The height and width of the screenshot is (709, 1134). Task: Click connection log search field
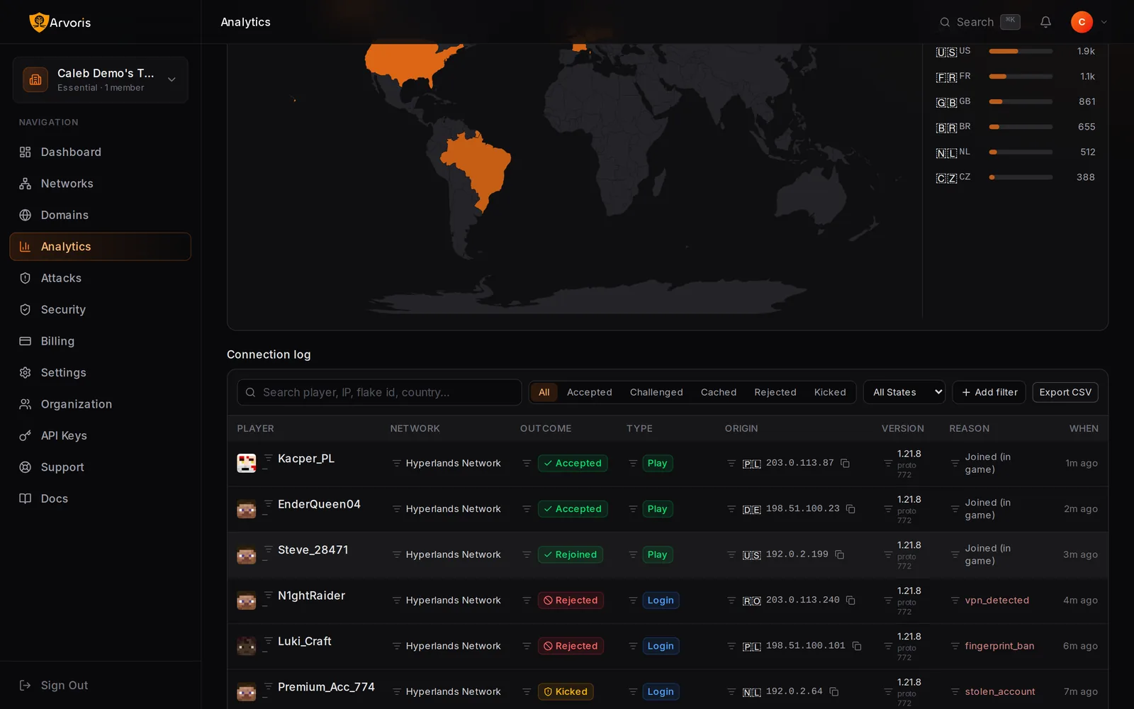coord(379,392)
